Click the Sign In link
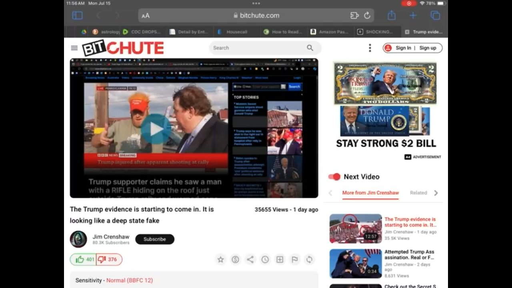This screenshot has height=288, width=512. click(403, 48)
